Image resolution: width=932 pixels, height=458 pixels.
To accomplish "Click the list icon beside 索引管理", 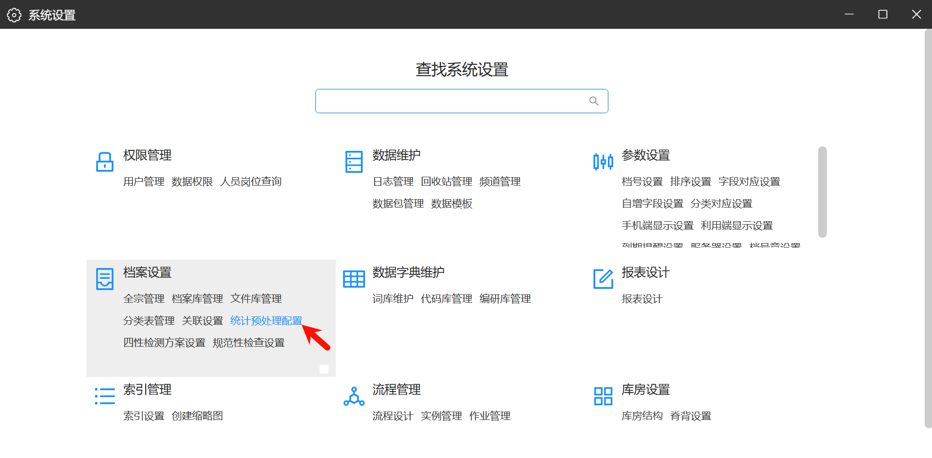I will (105, 396).
